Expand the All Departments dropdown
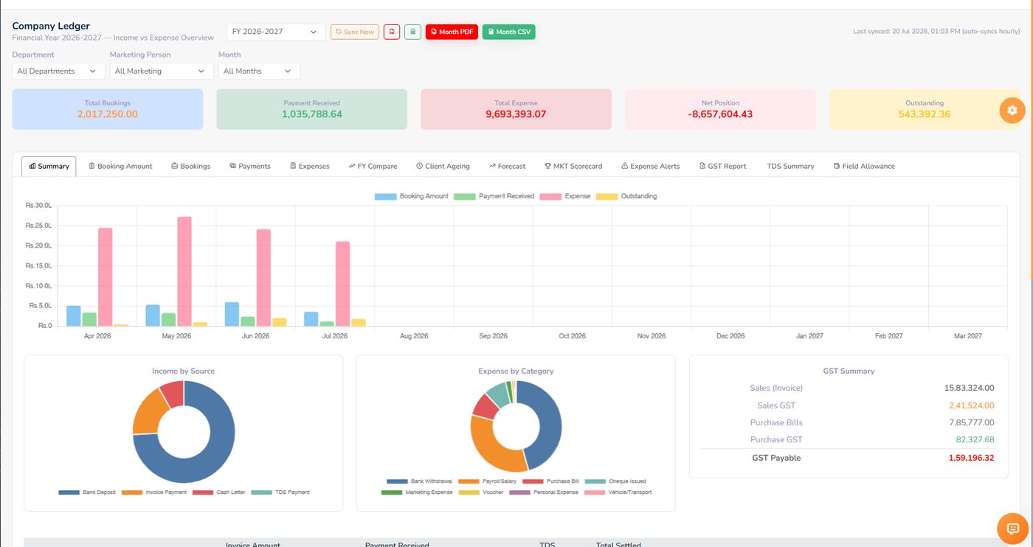The image size is (1033, 547). [58, 71]
